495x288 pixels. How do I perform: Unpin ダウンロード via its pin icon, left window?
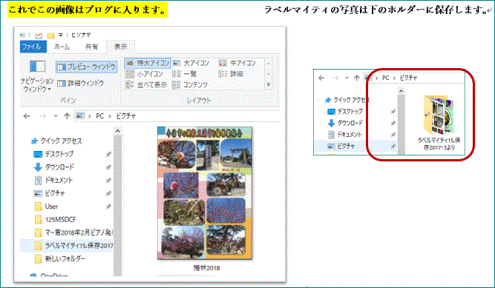coord(108,167)
